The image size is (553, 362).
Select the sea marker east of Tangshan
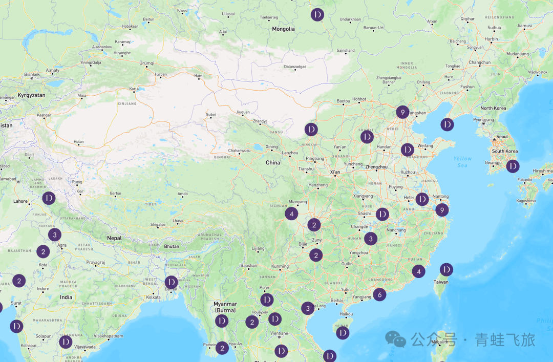[447, 124]
